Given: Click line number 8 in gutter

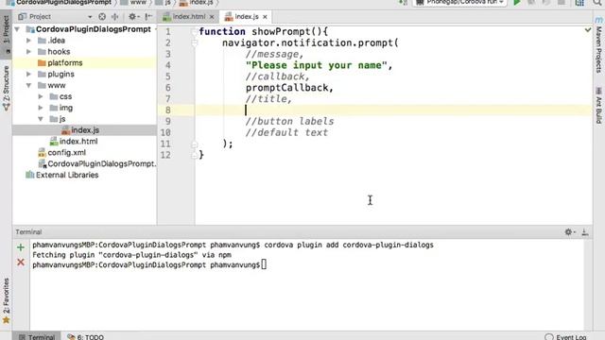Looking at the screenshot, I should (x=168, y=110).
